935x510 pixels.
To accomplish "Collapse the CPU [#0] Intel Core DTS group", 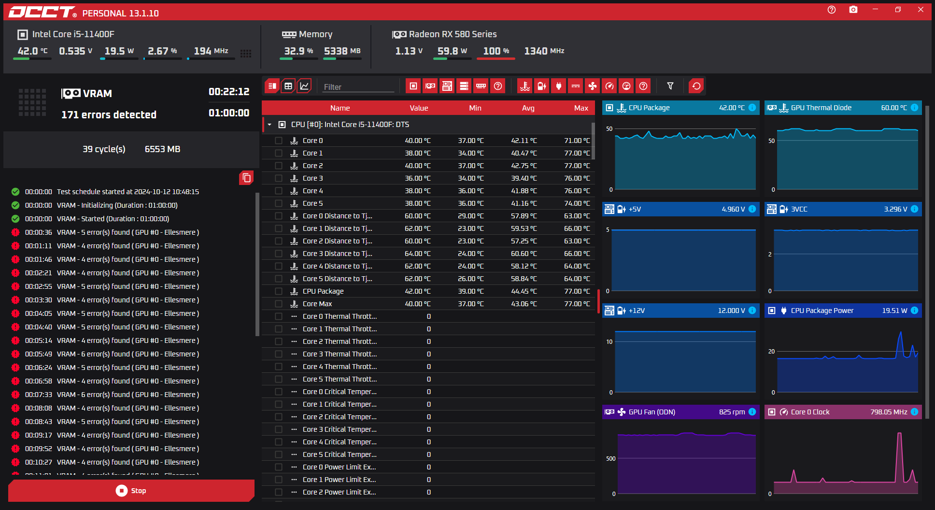I will pos(269,125).
